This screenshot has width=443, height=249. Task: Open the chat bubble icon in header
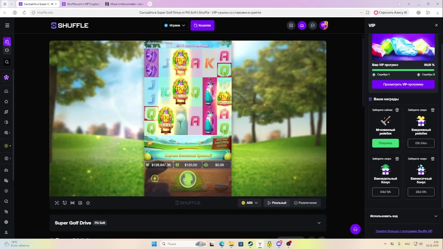click(x=313, y=25)
